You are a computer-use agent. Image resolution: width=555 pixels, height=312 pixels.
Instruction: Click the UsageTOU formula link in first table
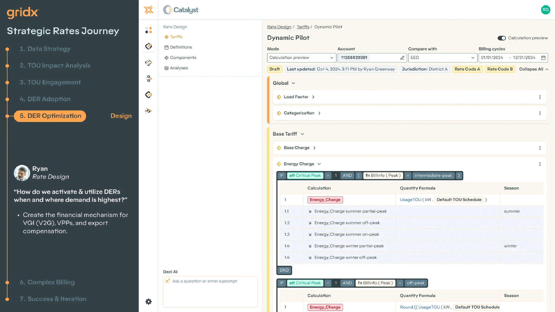click(x=410, y=200)
